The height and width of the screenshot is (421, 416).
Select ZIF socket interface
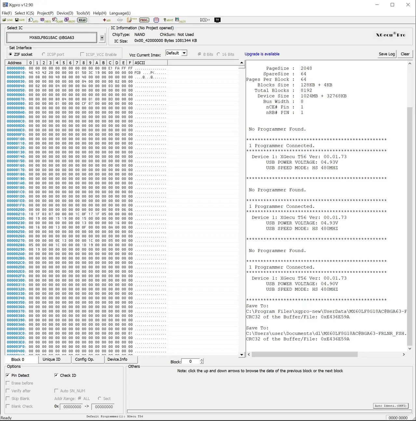tap(21, 55)
